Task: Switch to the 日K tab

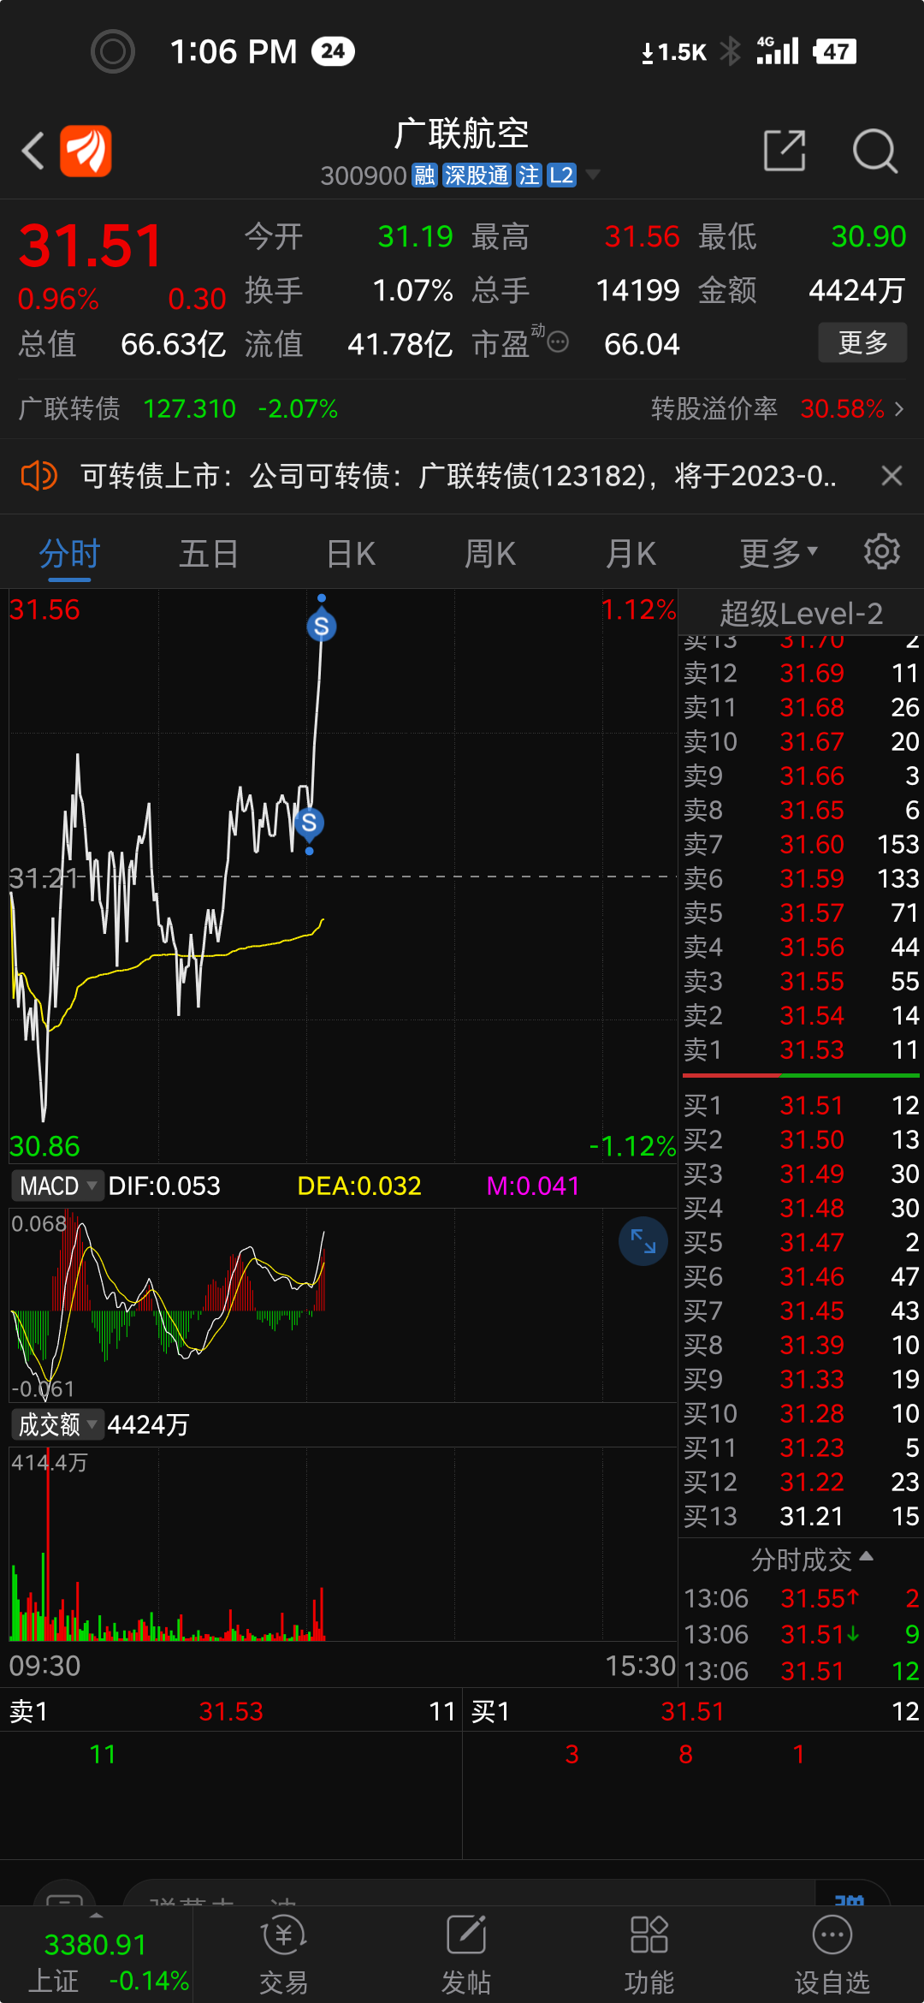Action: (x=351, y=554)
